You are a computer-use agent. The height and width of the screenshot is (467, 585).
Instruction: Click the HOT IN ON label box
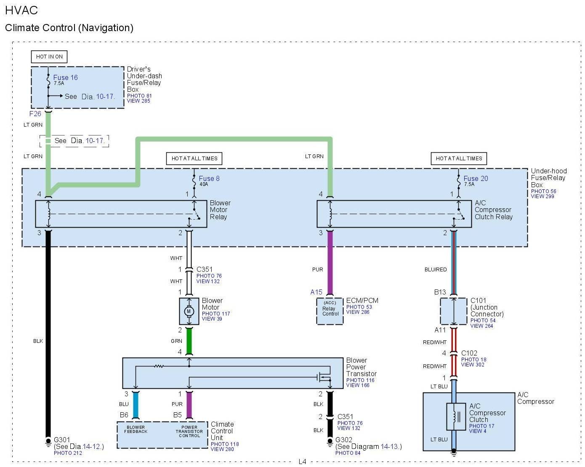49,57
